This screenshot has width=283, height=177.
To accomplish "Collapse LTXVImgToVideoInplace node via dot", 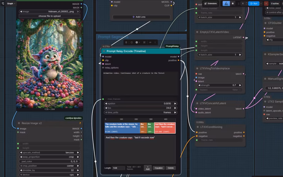I will click(197, 69).
